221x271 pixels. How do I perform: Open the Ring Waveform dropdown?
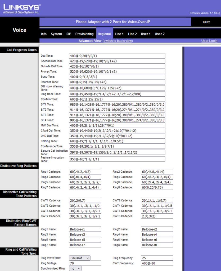point(80,258)
